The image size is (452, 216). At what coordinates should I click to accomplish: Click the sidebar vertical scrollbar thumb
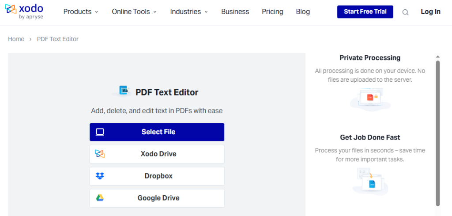[x=438, y=133]
